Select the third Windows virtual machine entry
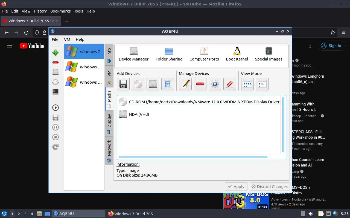This screenshot has height=218, width=350. tap(84, 82)
